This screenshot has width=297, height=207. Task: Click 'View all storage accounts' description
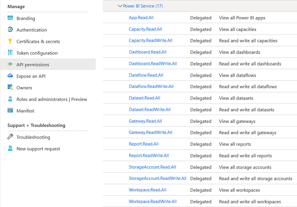coord(245,167)
